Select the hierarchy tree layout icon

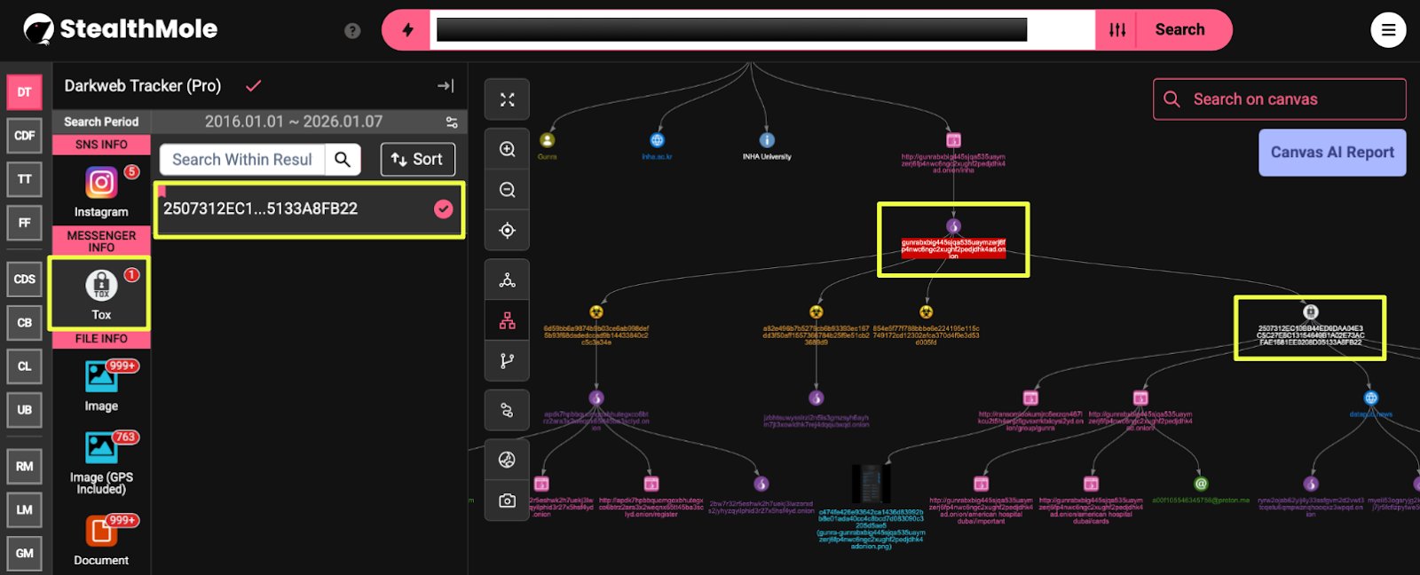click(507, 321)
